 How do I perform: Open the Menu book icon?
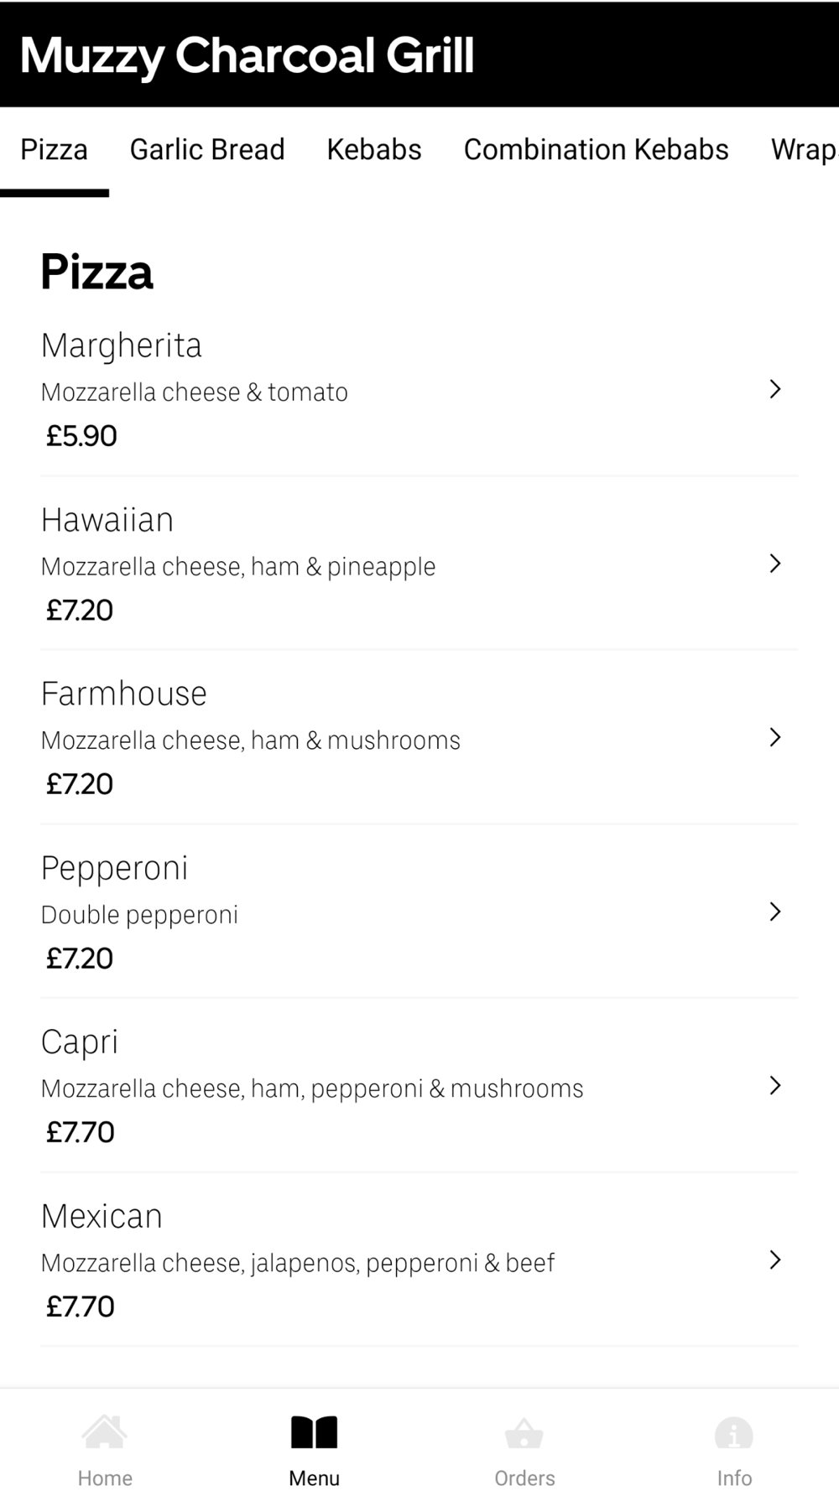[x=314, y=1432]
